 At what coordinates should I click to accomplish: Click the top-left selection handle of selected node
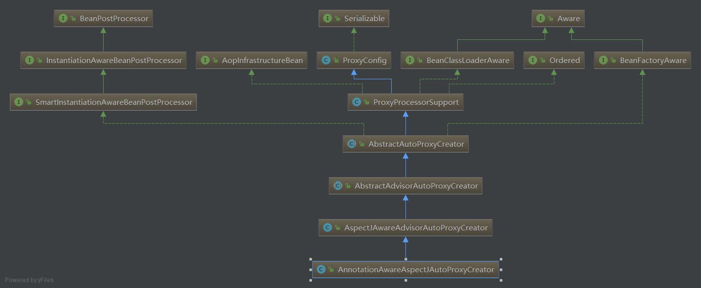[x=311, y=259]
